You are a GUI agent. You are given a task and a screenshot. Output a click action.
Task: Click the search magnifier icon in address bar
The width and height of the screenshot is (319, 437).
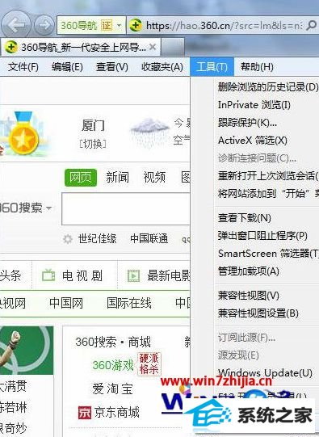coord(311,26)
